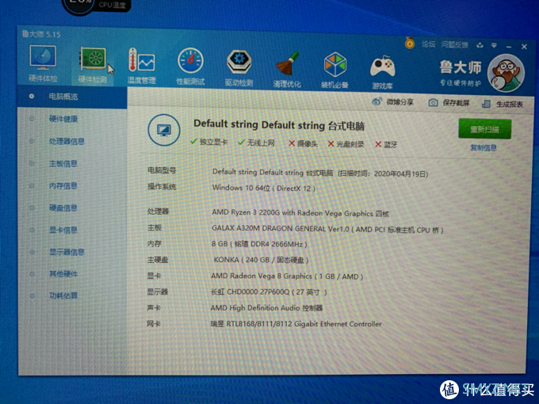The width and height of the screenshot is (539, 404).
Task: Select 电脑概览 in the sidebar
Action: pyautogui.click(x=72, y=97)
